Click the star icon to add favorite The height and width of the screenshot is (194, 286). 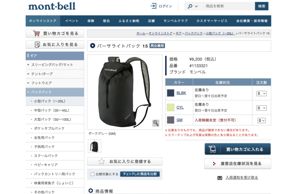point(102,161)
